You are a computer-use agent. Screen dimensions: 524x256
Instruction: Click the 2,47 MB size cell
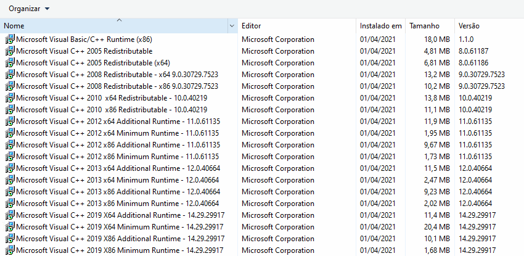[437, 180]
